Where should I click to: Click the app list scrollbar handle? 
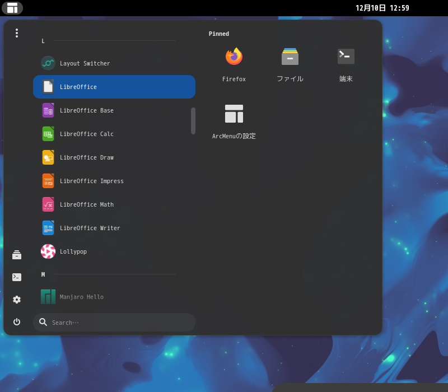click(193, 121)
